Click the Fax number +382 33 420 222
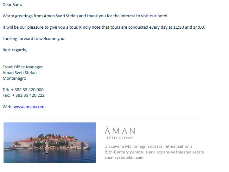229x172 pixels. (28, 95)
